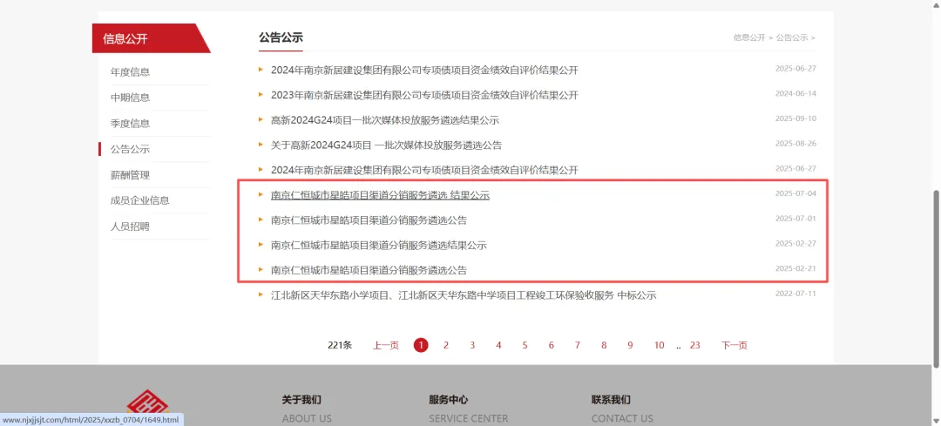Open 成员企业信息 in the sidebar

(x=139, y=200)
